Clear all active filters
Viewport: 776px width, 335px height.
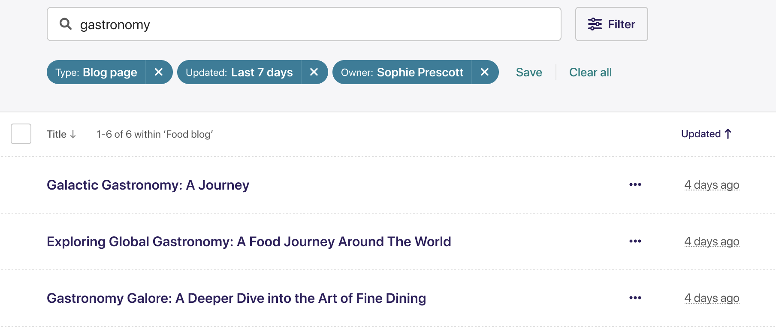tap(590, 72)
